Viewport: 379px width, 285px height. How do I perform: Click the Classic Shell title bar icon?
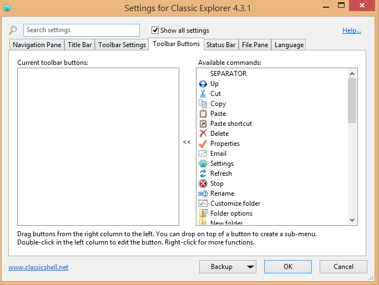point(7,8)
